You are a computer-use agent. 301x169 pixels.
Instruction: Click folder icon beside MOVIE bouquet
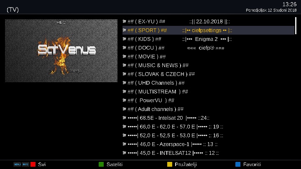click(x=125, y=56)
